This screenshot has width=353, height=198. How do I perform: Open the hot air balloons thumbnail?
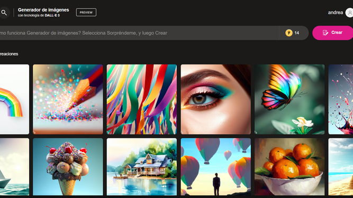point(216,166)
